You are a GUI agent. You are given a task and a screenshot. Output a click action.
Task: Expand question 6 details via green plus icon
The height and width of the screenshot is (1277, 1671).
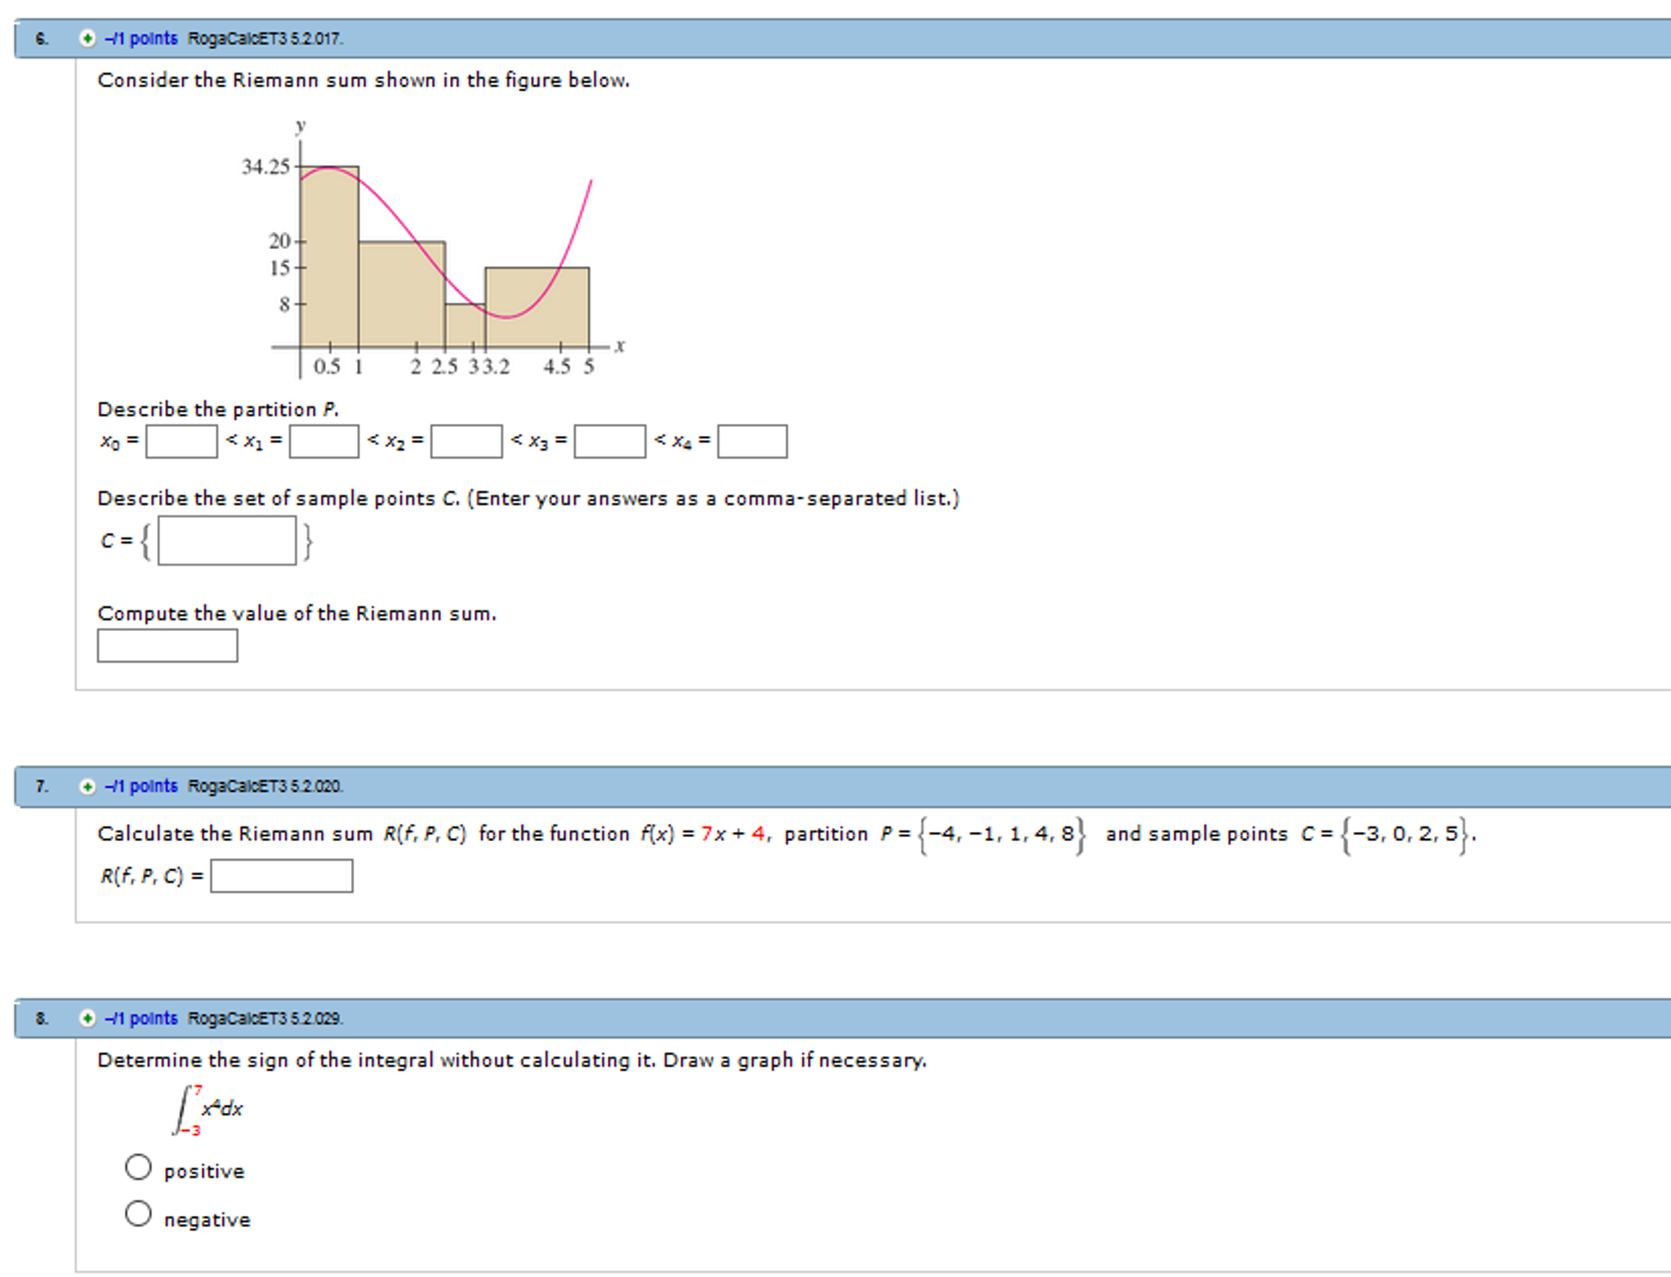86,38
